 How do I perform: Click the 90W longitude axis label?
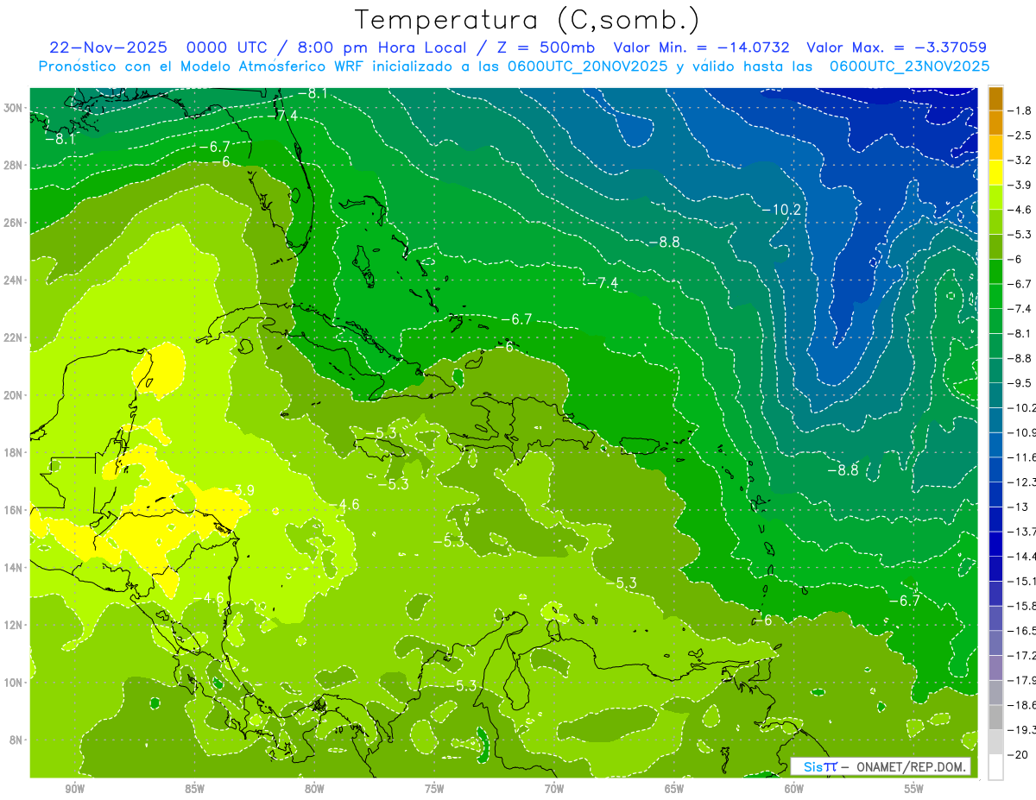74,789
